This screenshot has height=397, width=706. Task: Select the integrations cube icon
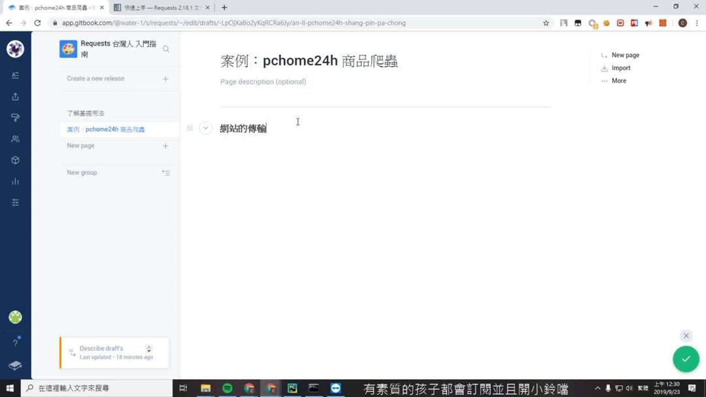coord(15,160)
